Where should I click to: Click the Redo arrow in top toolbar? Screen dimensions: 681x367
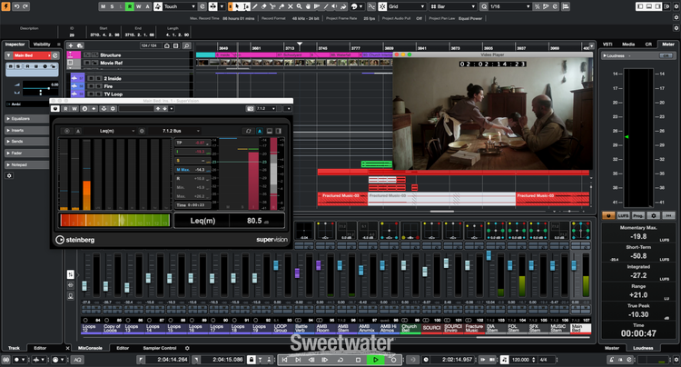tap(25, 6)
